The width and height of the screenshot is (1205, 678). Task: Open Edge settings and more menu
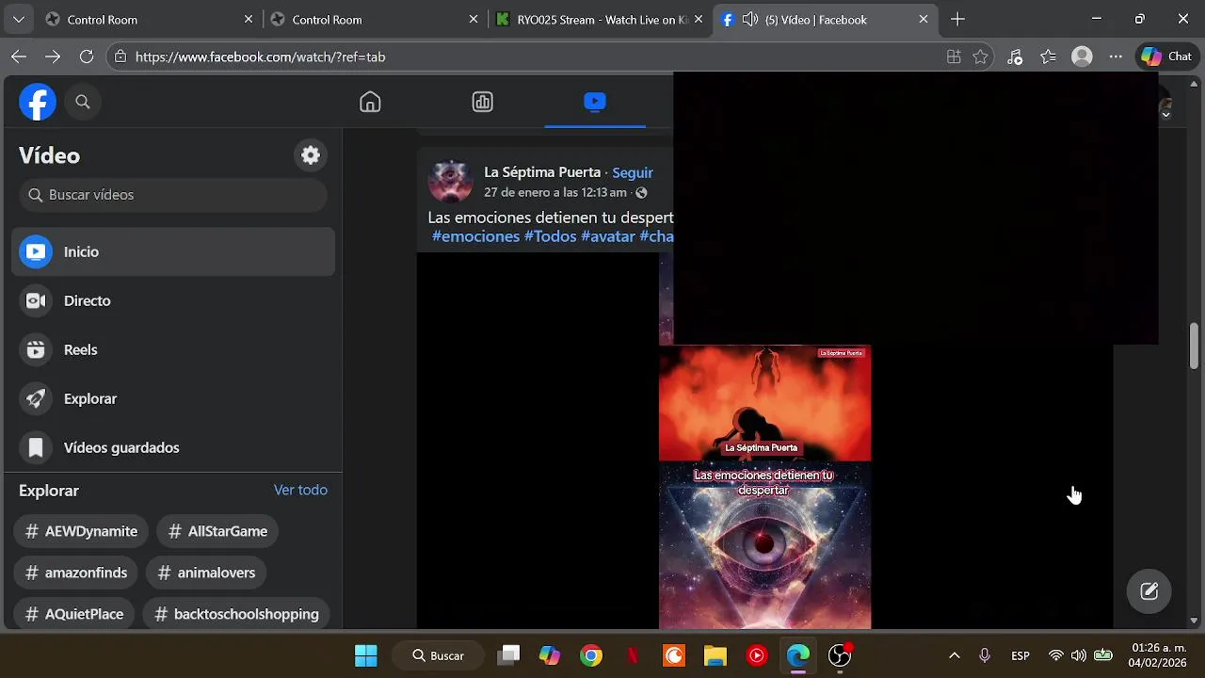(1116, 56)
